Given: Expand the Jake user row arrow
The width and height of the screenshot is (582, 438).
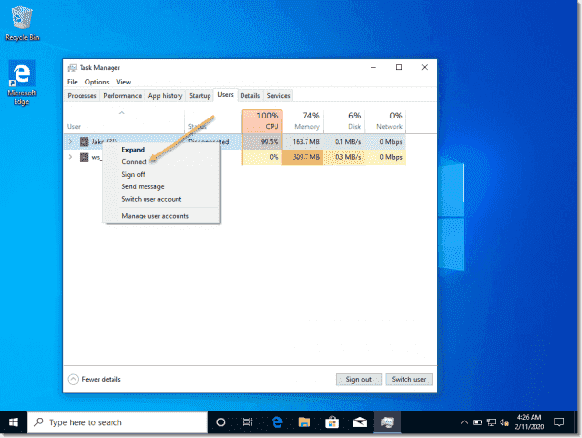Looking at the screenshot, I should click(70, 141).
